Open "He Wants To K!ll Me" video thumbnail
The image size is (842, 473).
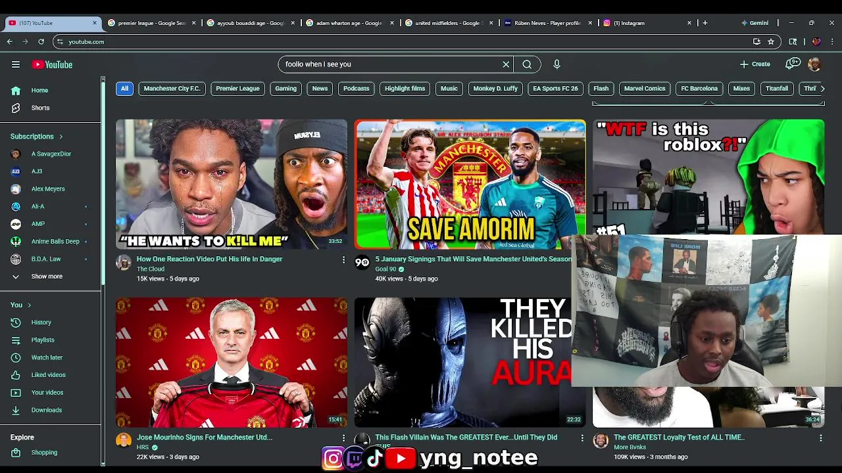pos(232,184)
